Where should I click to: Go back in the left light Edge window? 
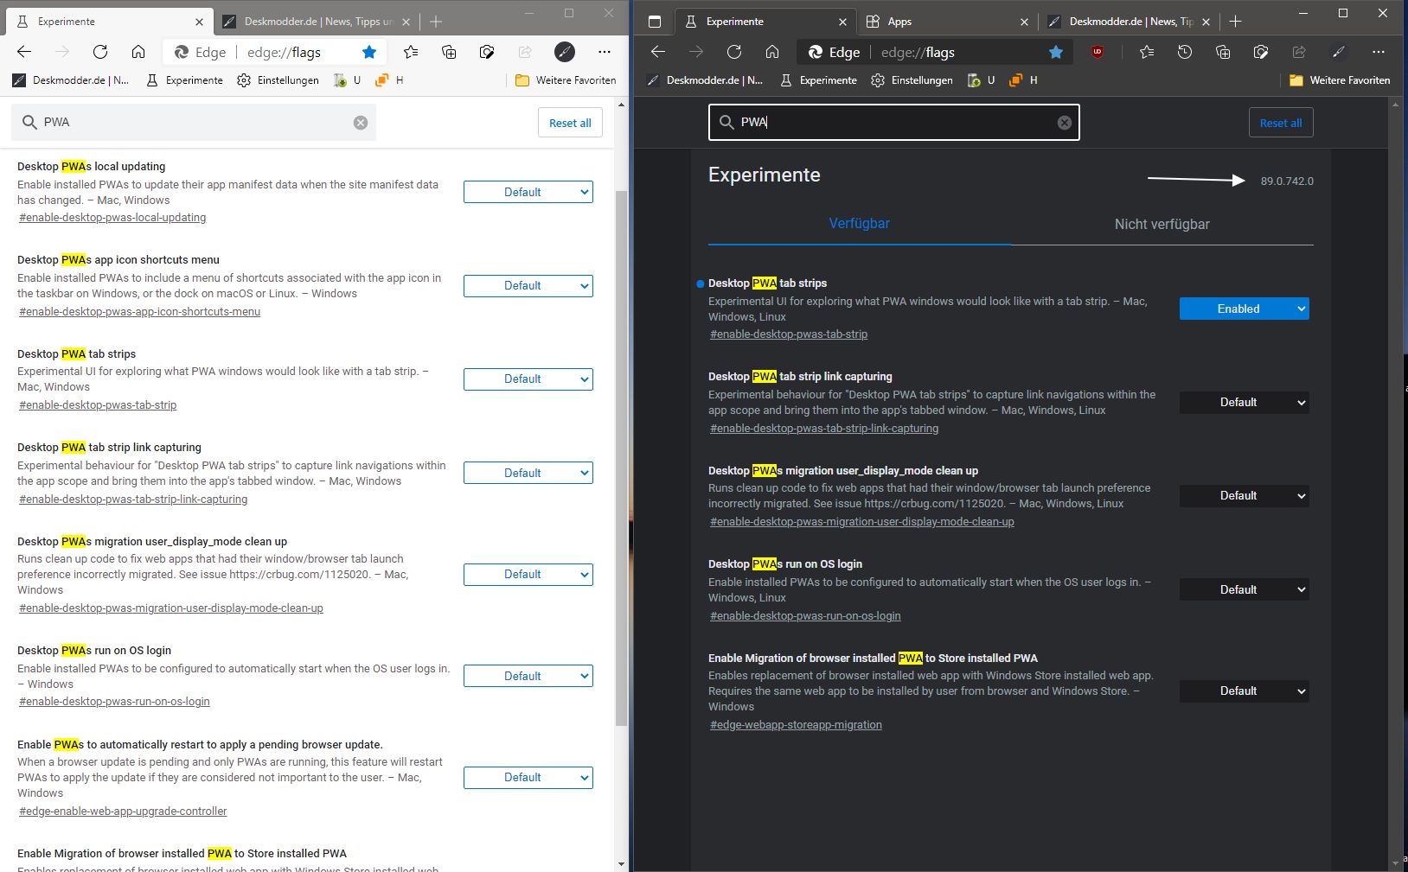pos(24,52)
